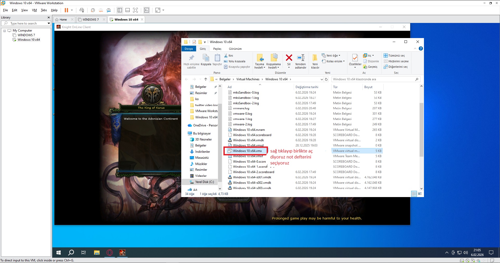Image resolution: width=500 pixels, height=263 pixels.
Task: Click Virtual Machines in the breadcrumb path
Action: [x=248, y=79]
